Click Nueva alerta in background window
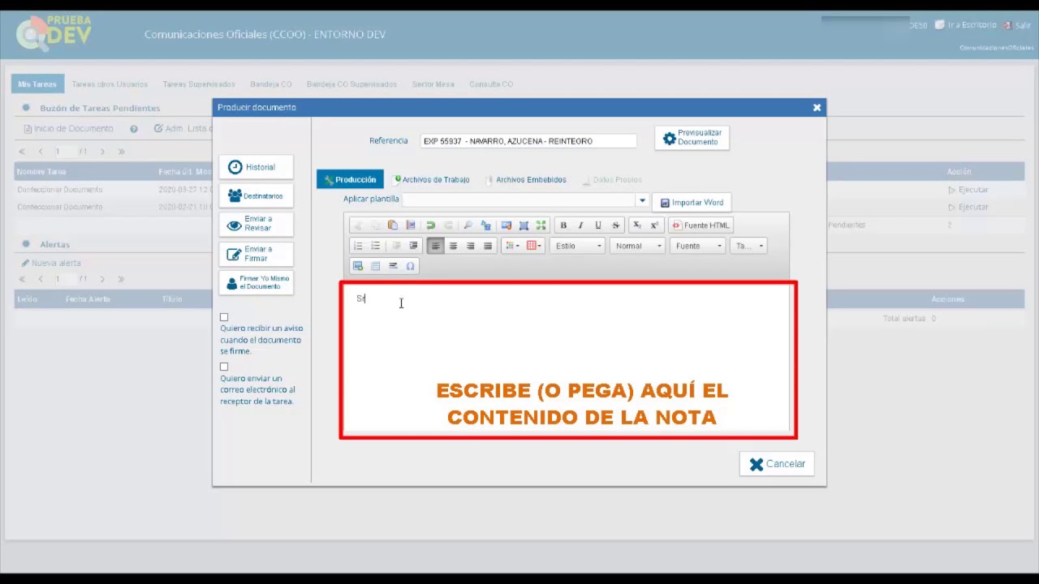Screen dimensions: 1039x584 (x=51, y=263)
